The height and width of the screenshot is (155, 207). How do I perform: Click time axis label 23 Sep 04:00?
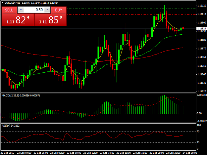pyautogui.click(x=24, y=153)
